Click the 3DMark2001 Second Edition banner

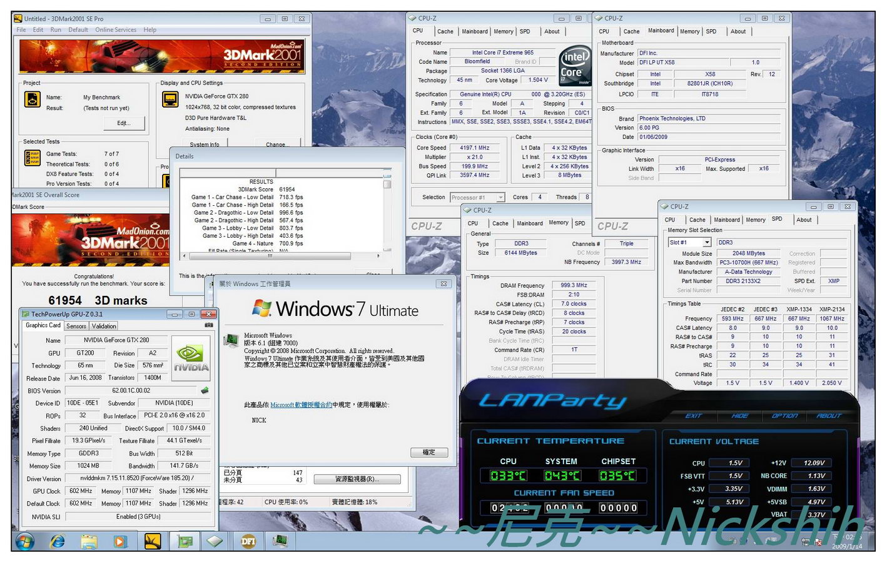click(161, 56)
